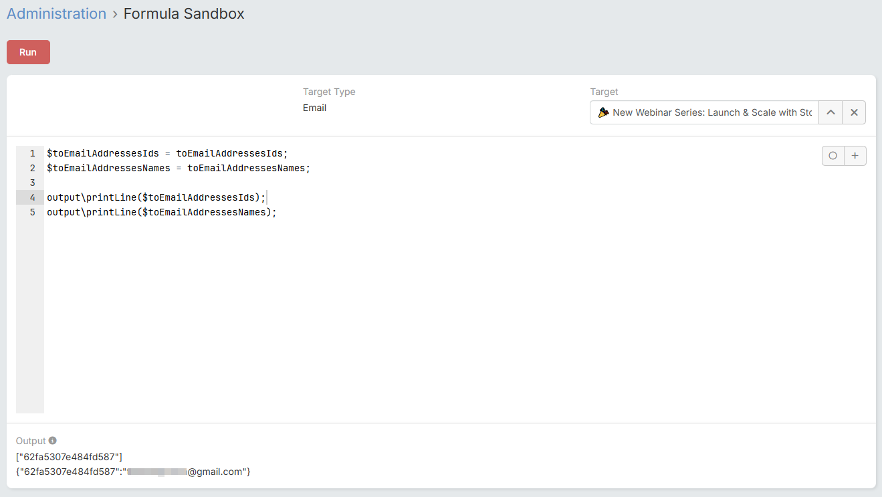Select line number 4 in the editor gutter
Image resolution: width=882 pixels, height=497 pixels.
point(32,197)
